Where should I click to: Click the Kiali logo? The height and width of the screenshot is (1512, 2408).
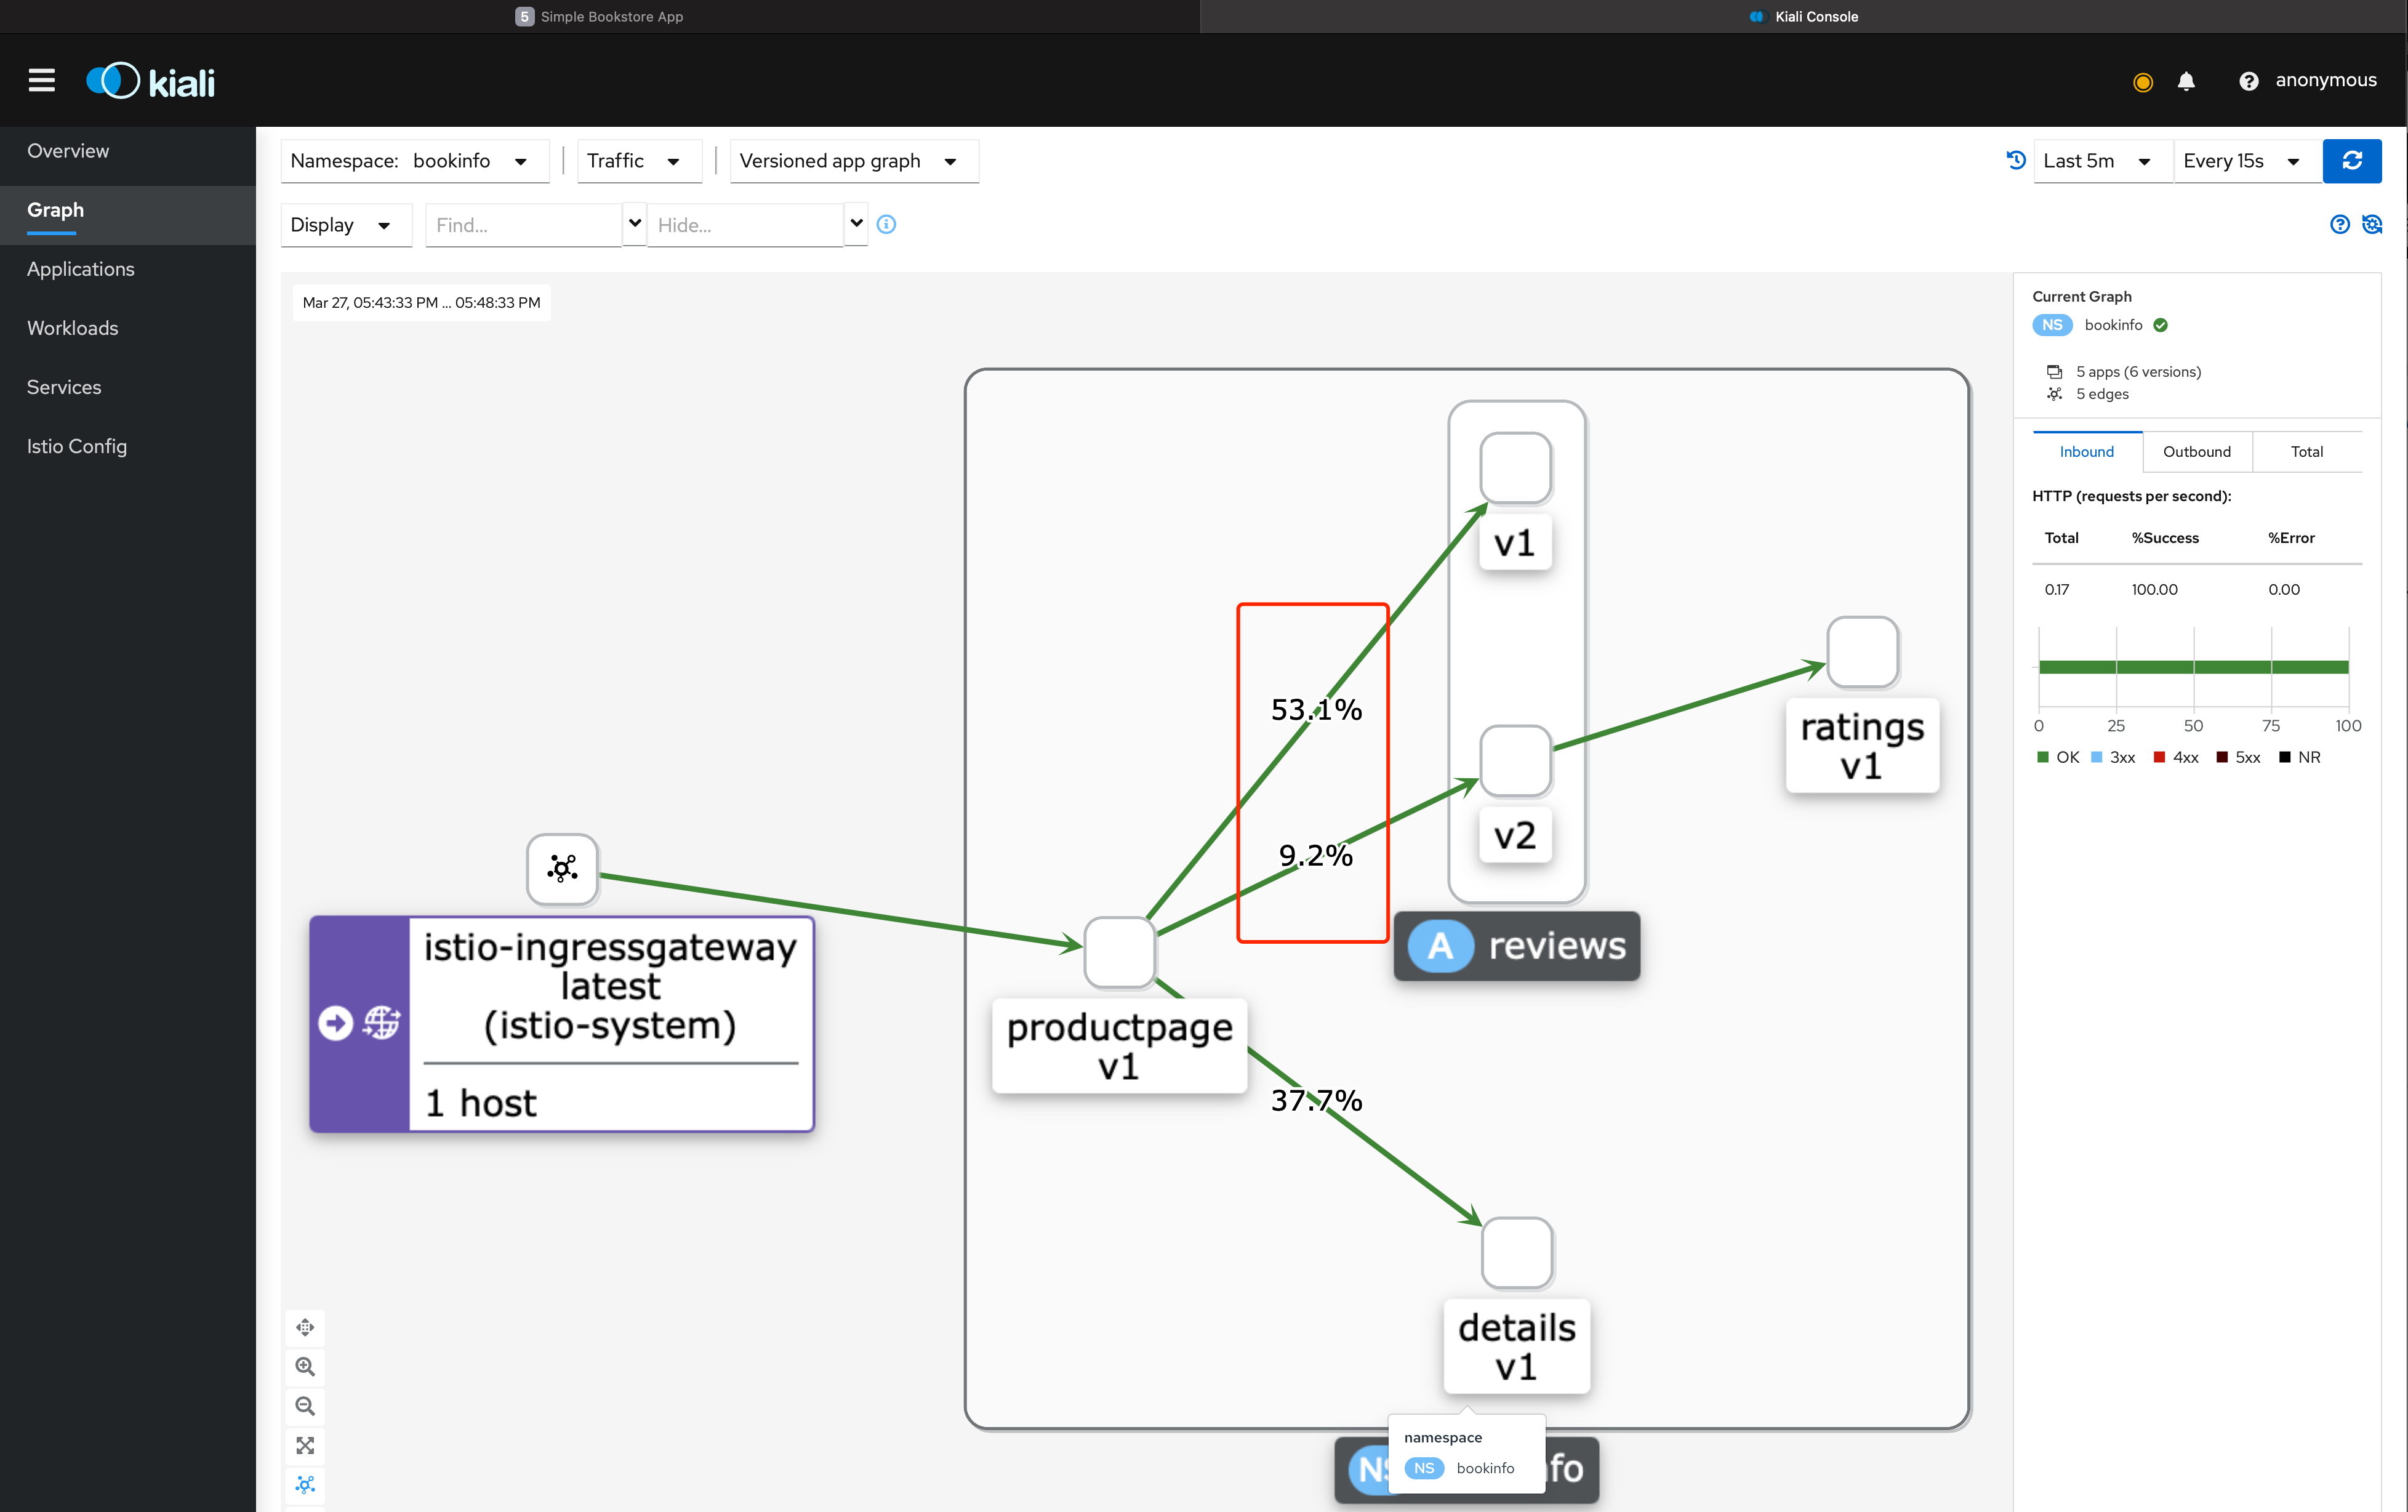click(151, 81)
